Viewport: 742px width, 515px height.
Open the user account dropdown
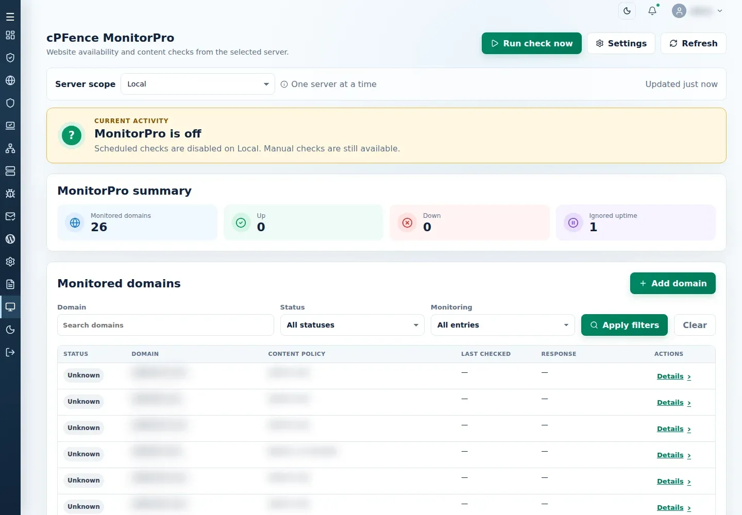tap(697, 11)
